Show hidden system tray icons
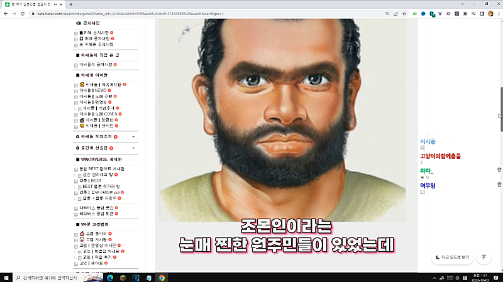 pyautogui.click(x=434, y=278)
